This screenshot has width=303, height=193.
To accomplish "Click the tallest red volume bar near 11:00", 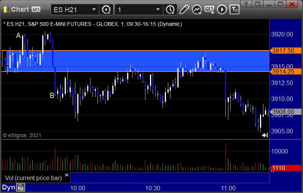I will pyautogui.click(x=225, y=157).
